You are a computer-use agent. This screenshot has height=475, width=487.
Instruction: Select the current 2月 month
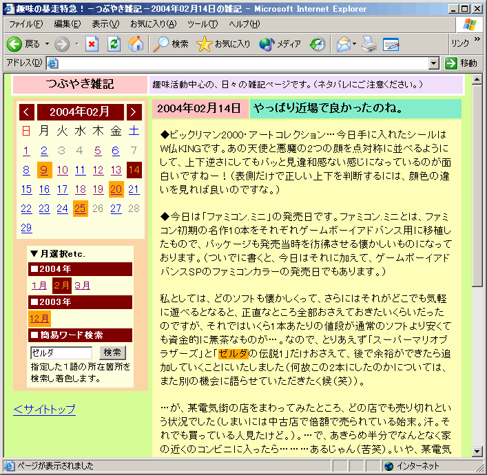(x=62, y=285)
